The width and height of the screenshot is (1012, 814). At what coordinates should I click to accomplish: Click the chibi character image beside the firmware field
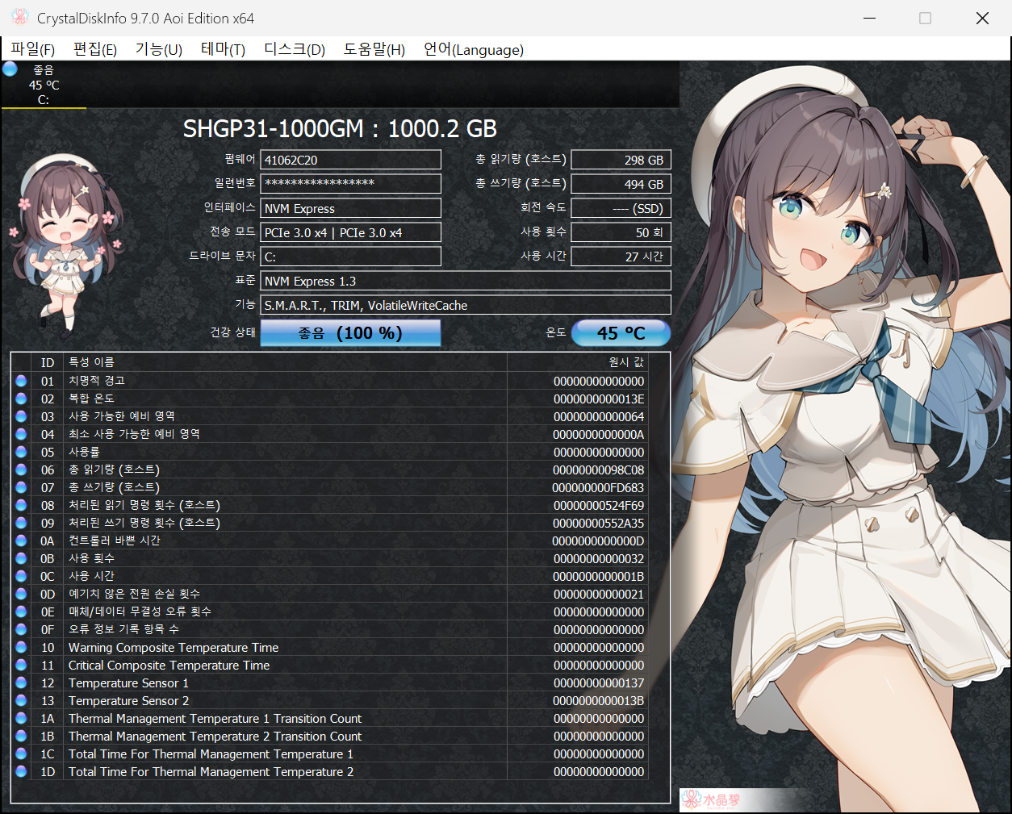tap(66, 242)
